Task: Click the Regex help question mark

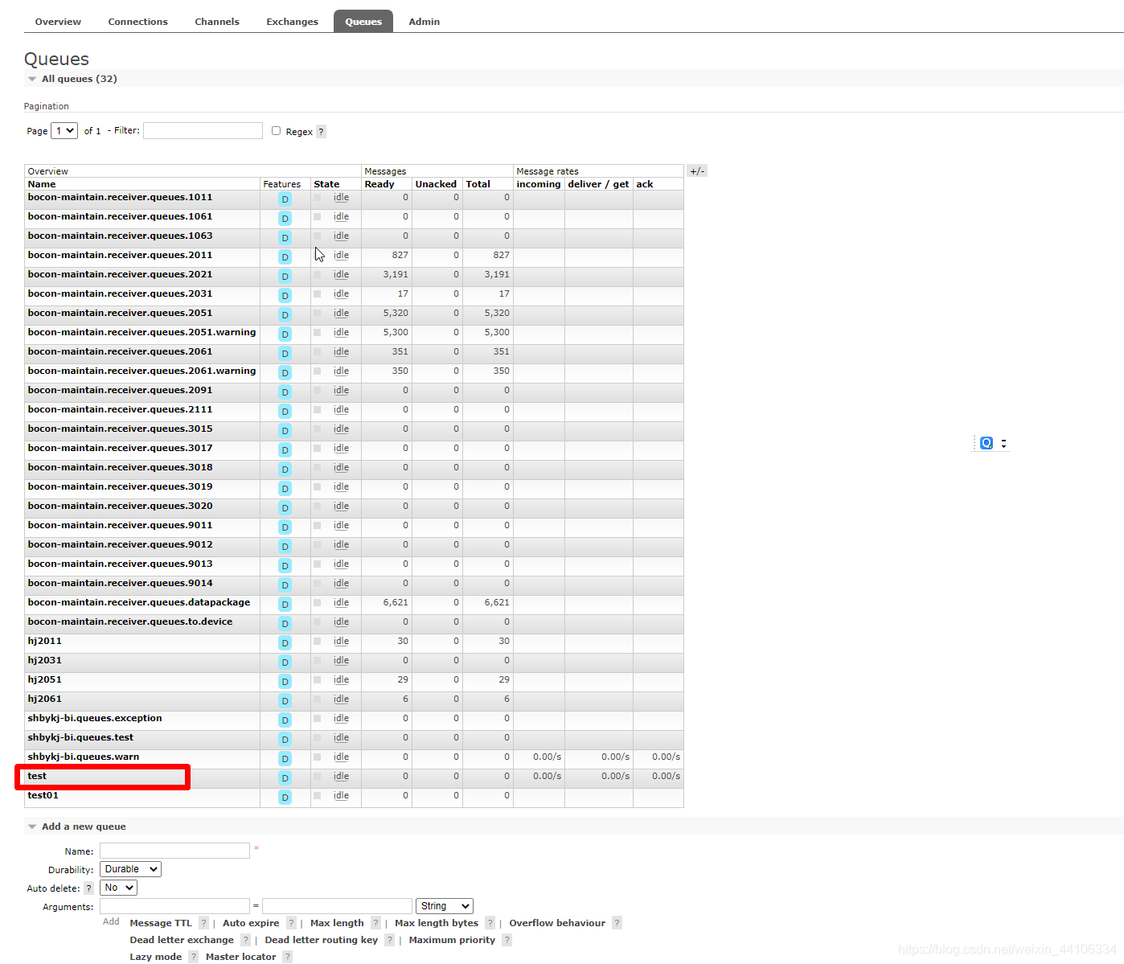Action: click(321, 132)
